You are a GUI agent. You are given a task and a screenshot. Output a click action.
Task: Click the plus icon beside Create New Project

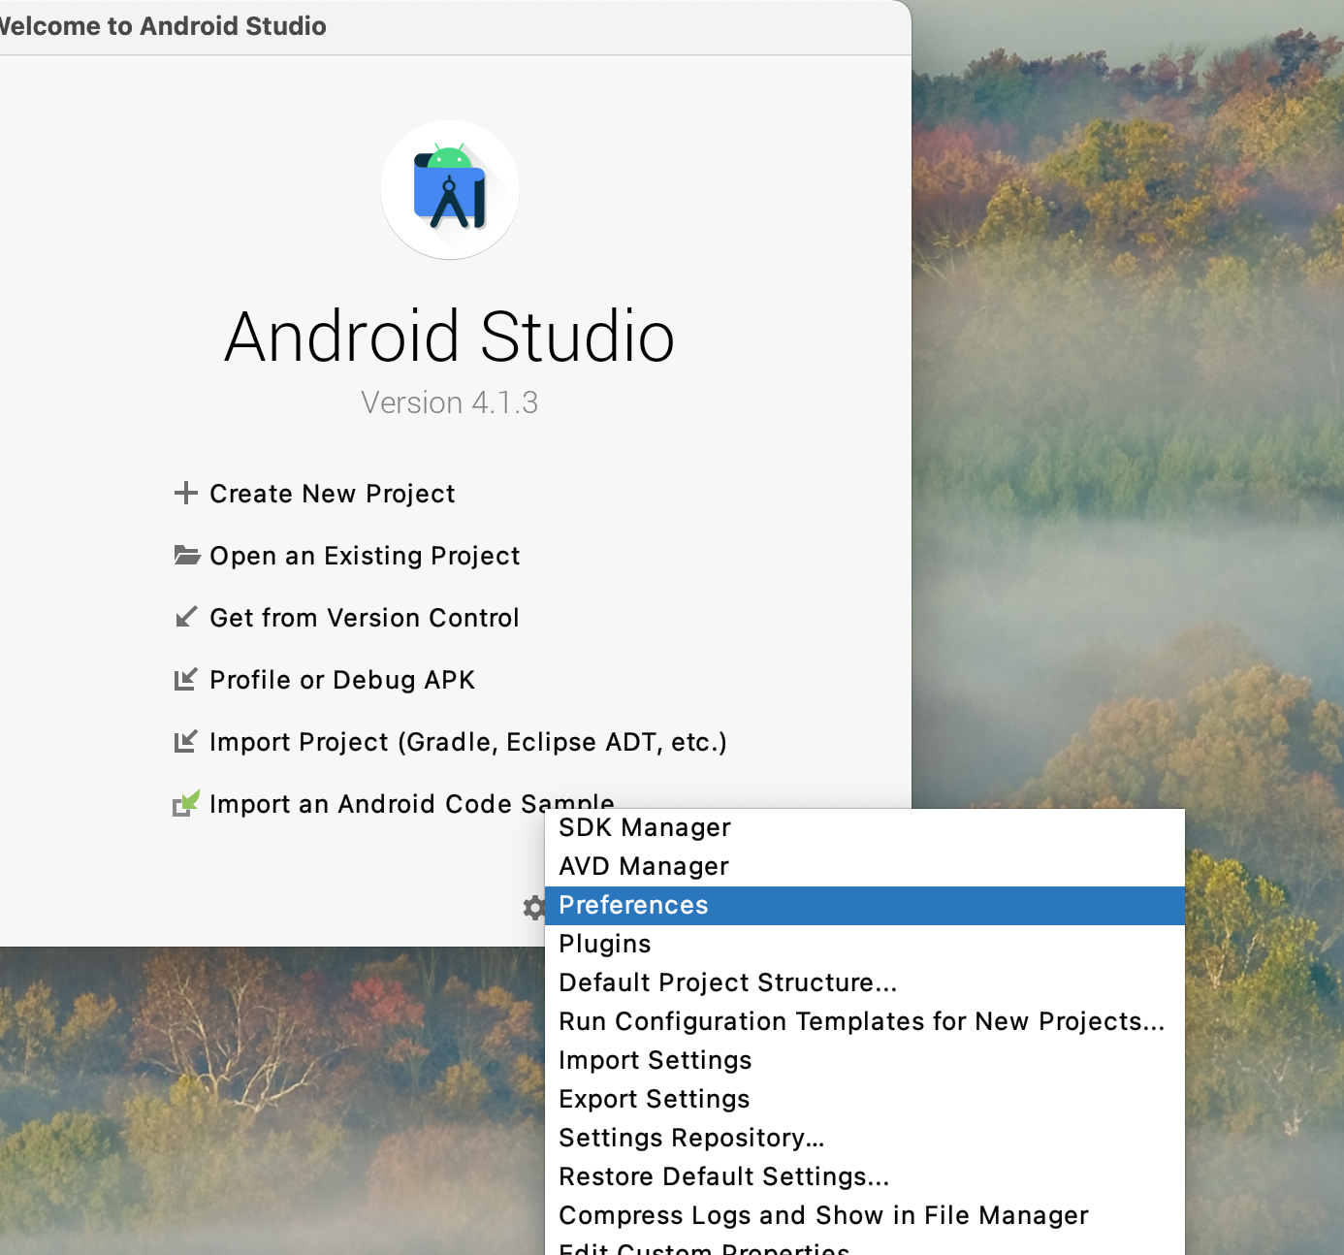click(185, 494)
